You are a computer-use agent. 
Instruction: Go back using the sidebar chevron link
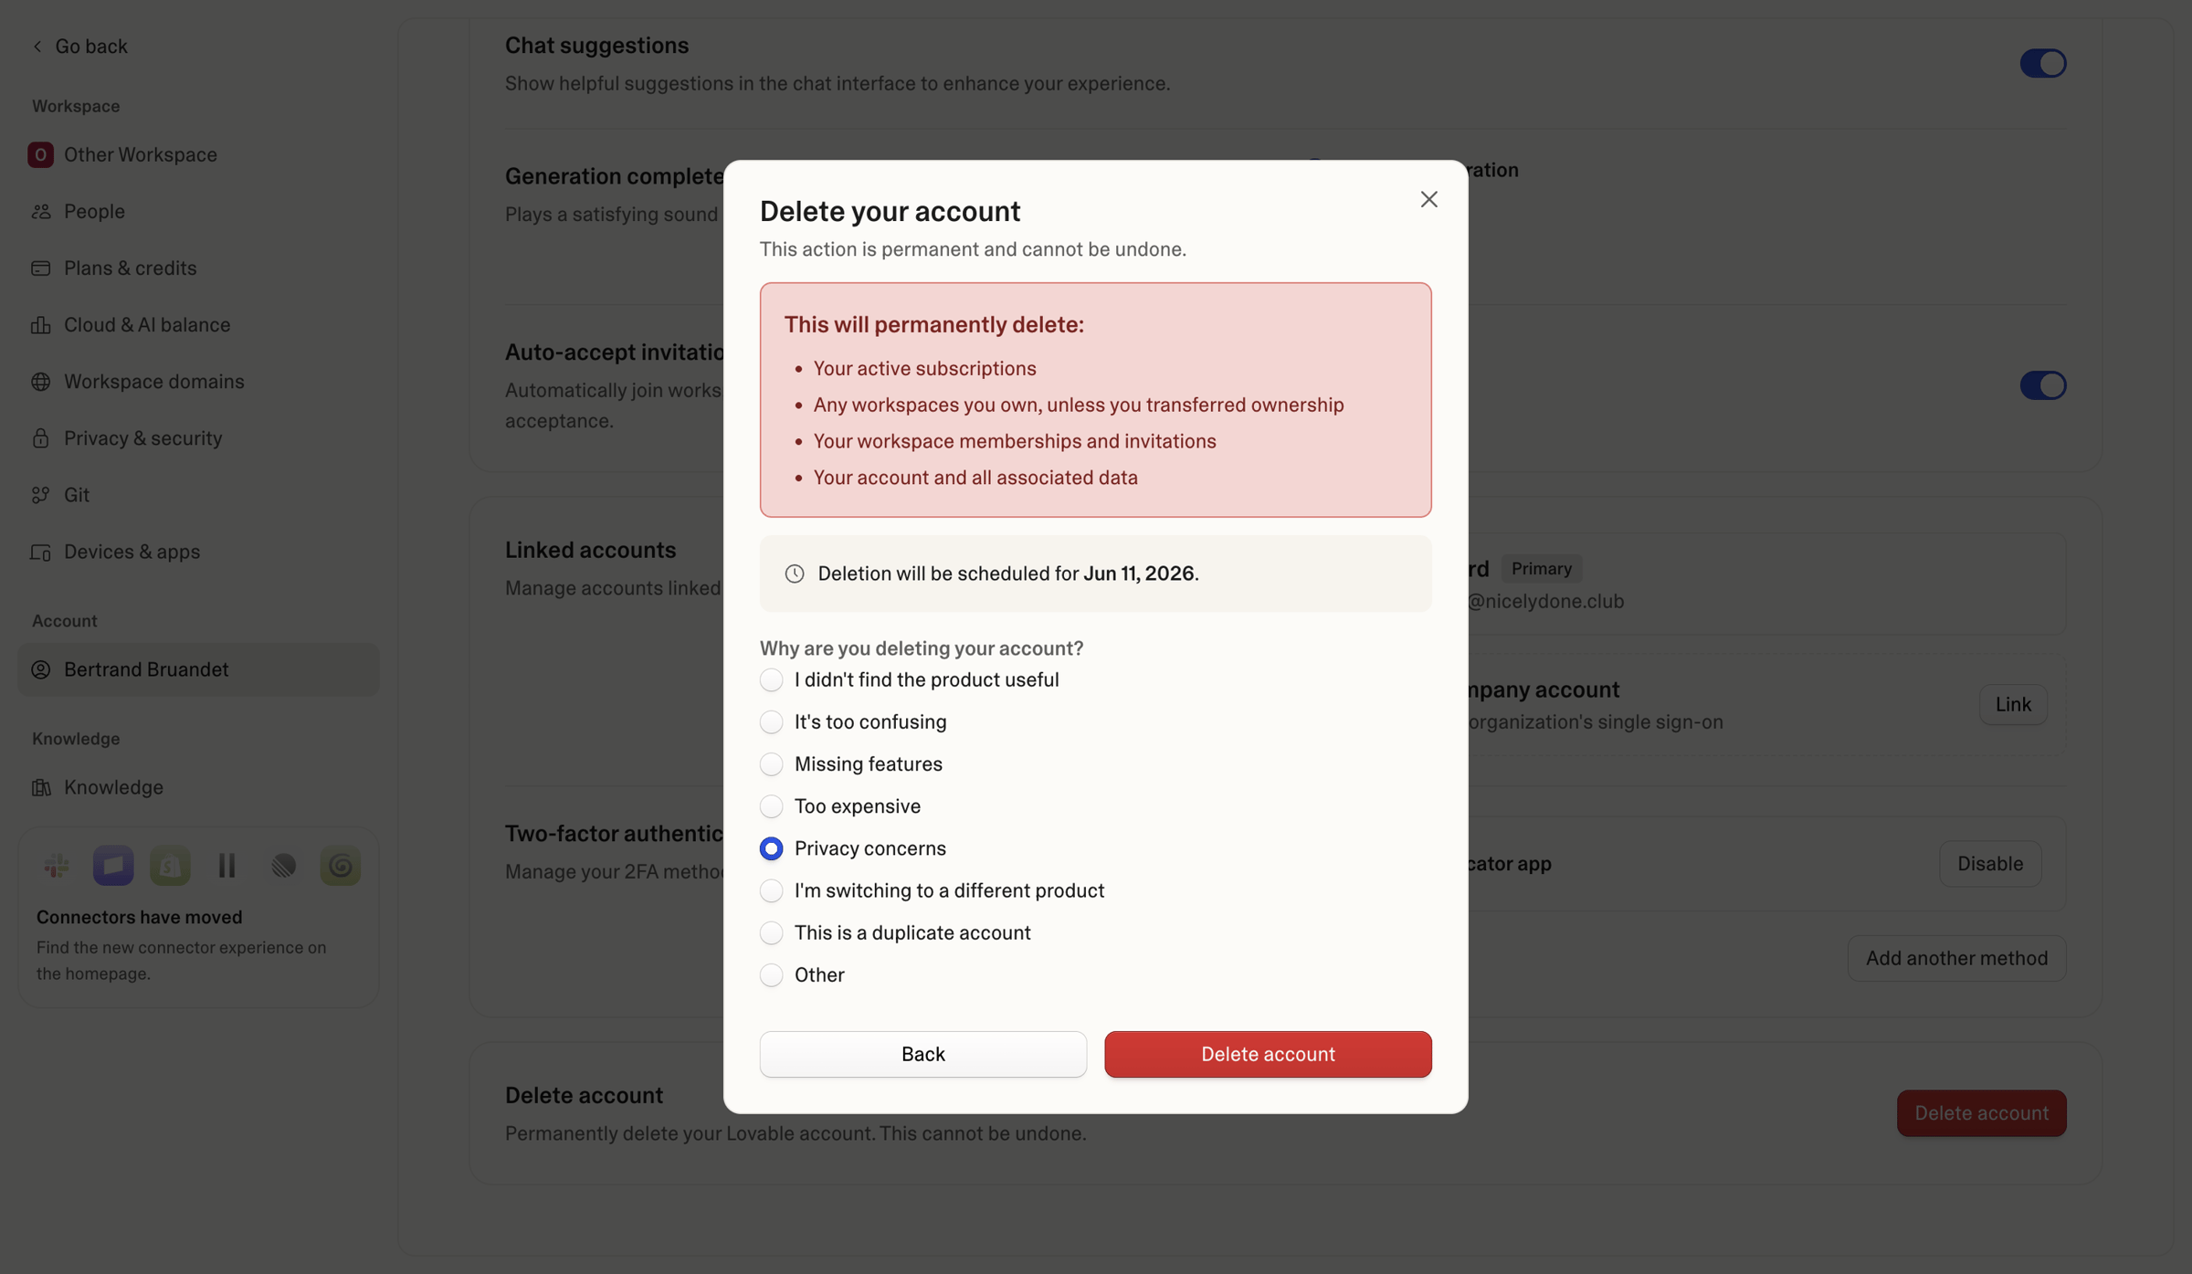79,46
